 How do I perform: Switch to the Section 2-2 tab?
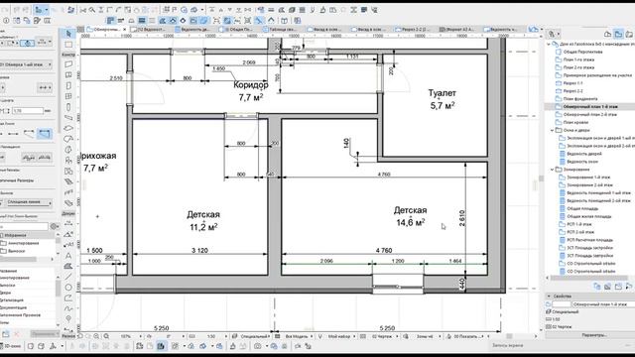point(415,29)
